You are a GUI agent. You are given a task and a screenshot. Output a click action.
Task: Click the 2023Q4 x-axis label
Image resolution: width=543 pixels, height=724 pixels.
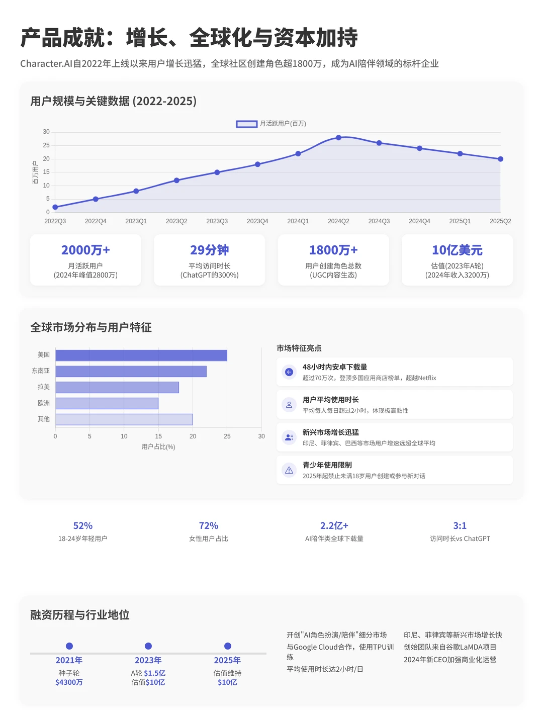(x=257, y=221)
